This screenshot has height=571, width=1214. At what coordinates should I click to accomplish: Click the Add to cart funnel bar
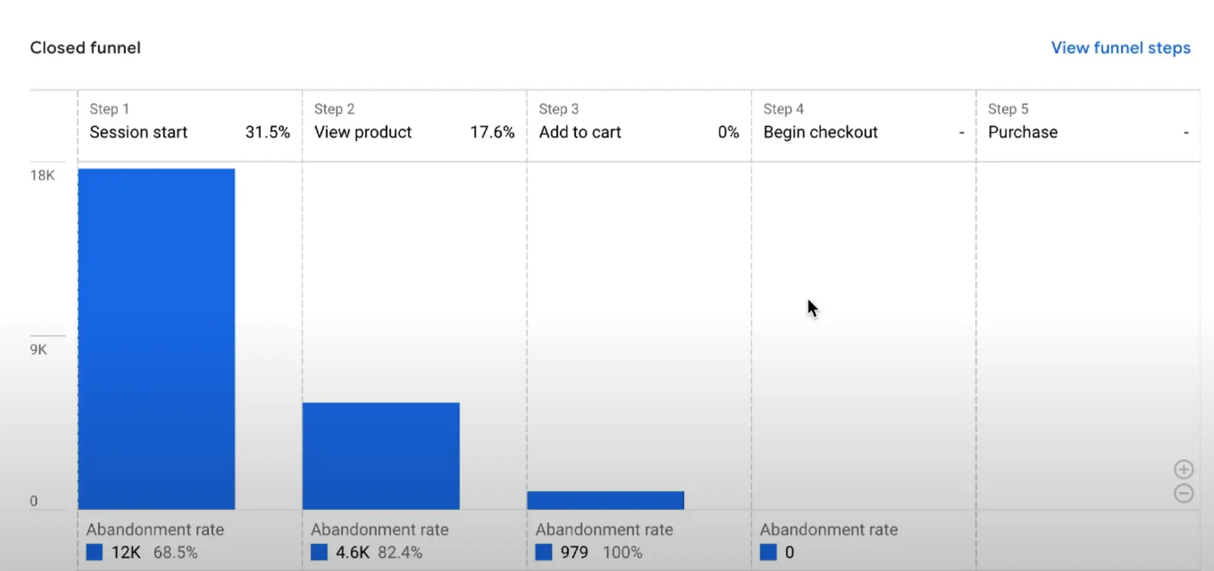605,499
